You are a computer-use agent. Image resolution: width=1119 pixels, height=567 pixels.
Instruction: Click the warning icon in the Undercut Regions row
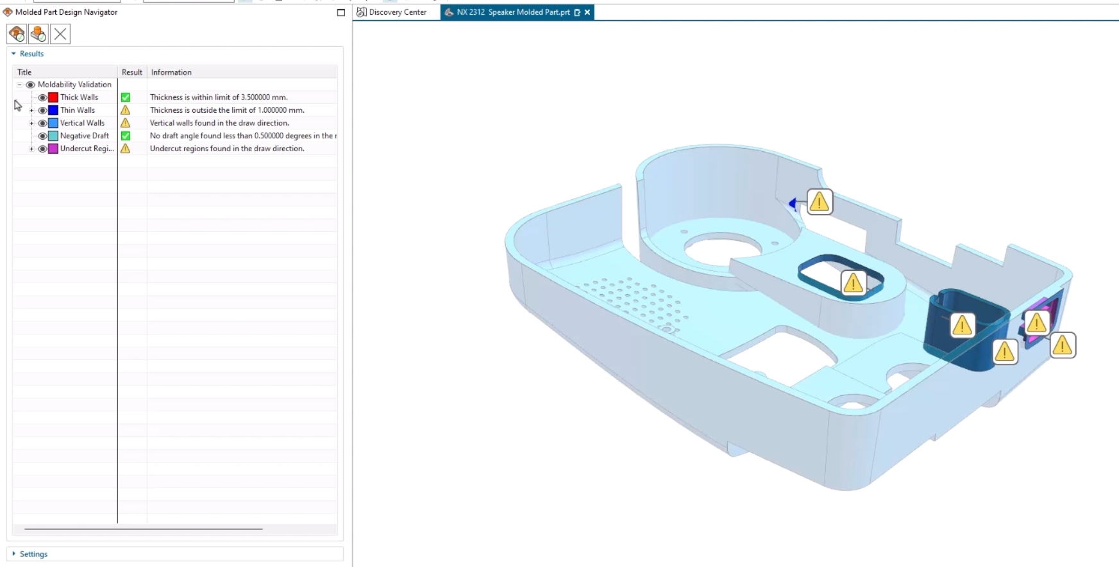pos(126,149)
